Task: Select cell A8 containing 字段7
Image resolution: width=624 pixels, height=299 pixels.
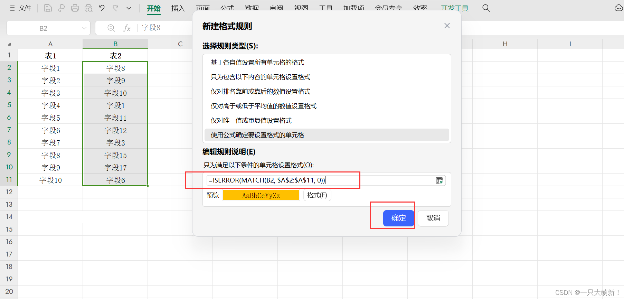Action: (50, 143)
